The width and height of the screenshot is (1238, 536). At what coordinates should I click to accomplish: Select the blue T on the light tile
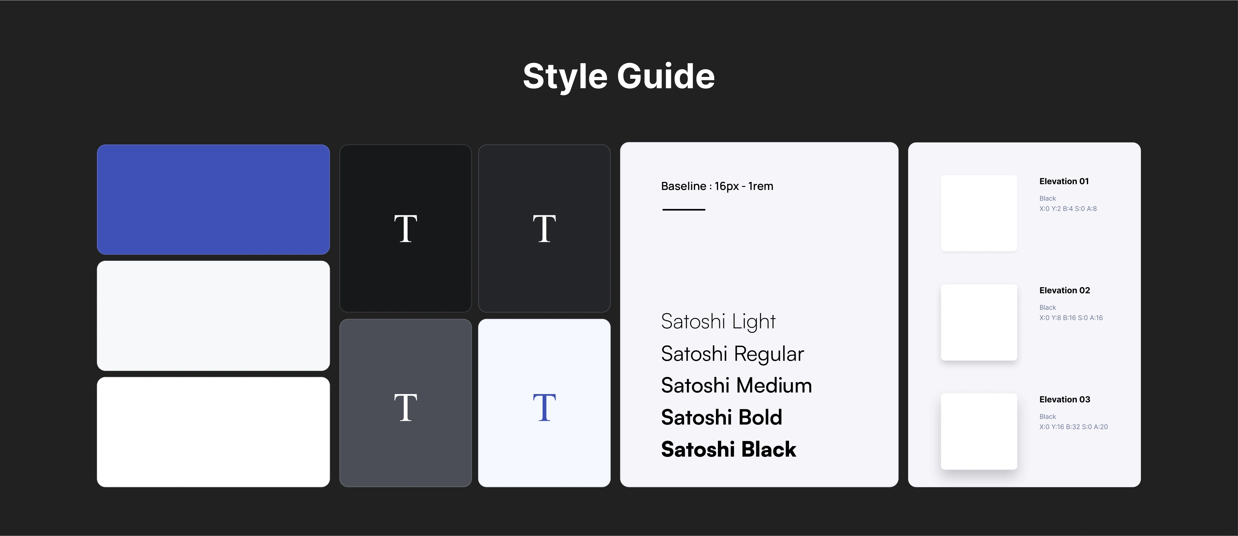pyautogui.click(x=544, y=408)
